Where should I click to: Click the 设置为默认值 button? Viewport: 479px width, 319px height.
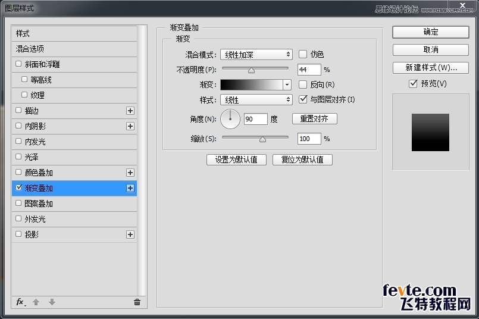236,159
